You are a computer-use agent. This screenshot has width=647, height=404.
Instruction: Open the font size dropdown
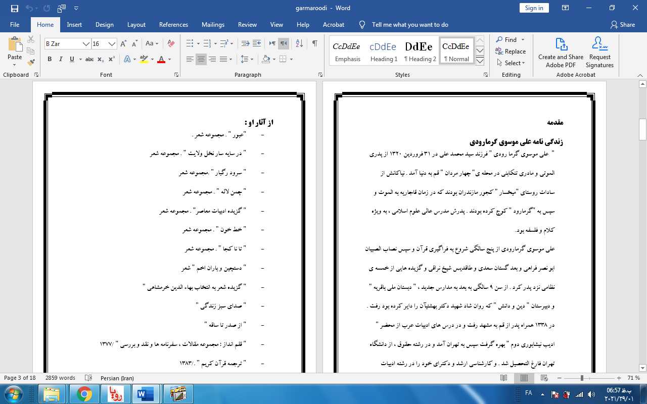(112, 44)
